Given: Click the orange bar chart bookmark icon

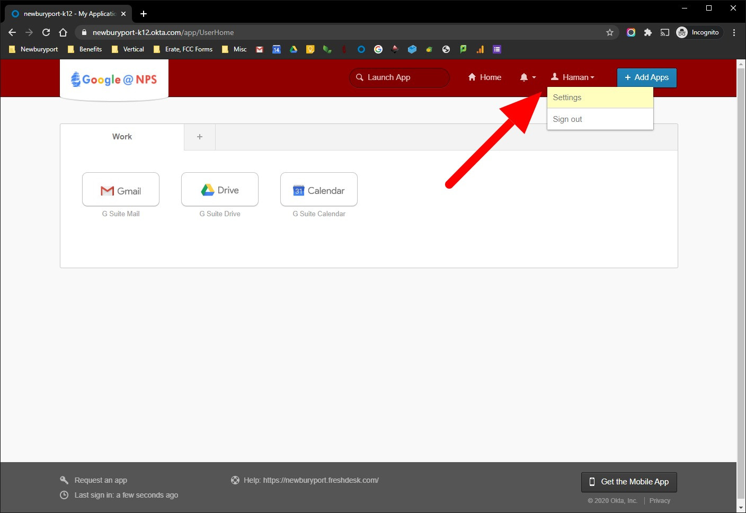Looking at the screenshot, I should (x=480, y=49).
